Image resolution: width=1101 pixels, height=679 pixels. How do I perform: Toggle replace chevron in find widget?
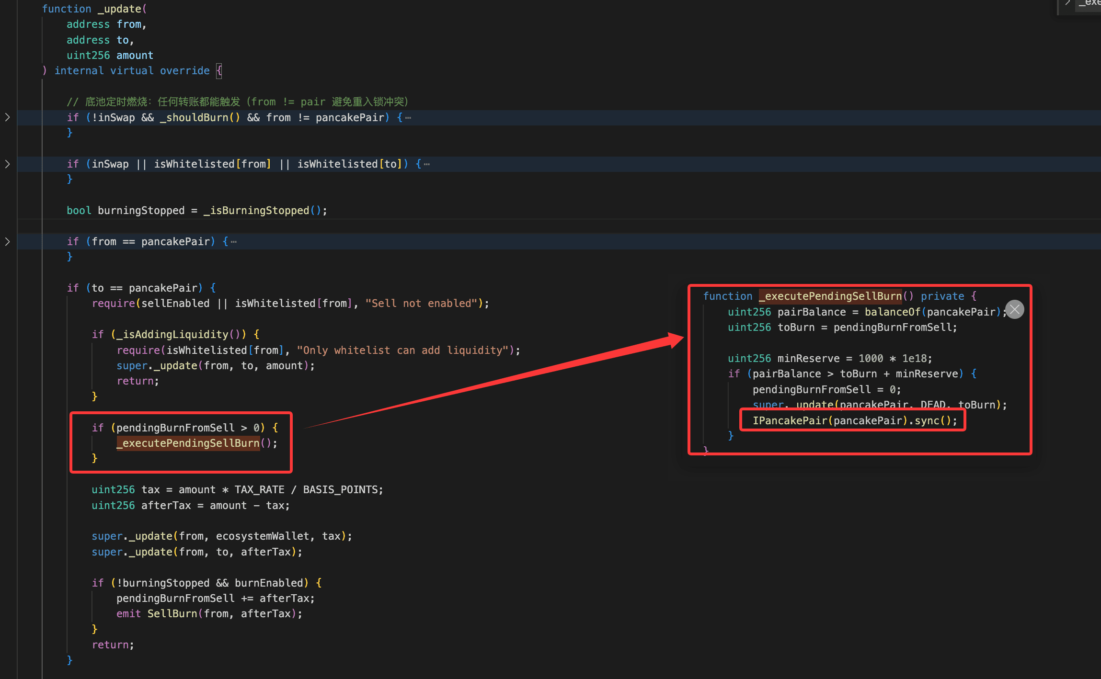point(1067,3)
